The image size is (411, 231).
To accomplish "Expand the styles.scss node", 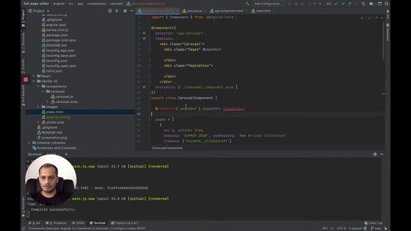I will tap(38, 123).
